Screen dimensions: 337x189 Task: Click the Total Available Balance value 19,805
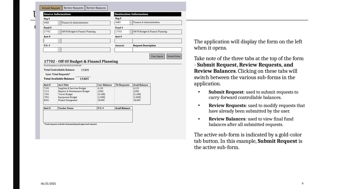pyautogui.click(x=84, y=79)
